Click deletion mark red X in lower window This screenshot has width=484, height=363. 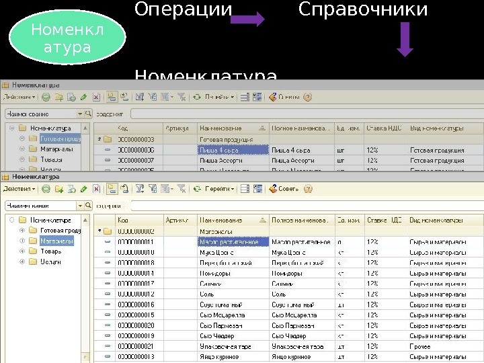point(97,189)
